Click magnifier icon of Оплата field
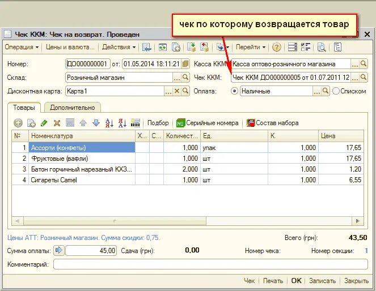Screen dimensions: 376x291 [x=326, y=91]
